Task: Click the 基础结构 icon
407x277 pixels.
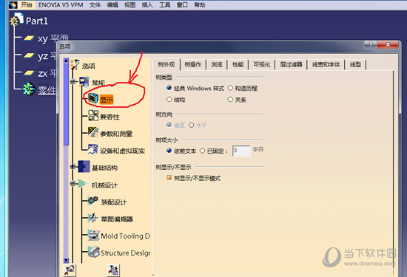Action: (84, 166)
